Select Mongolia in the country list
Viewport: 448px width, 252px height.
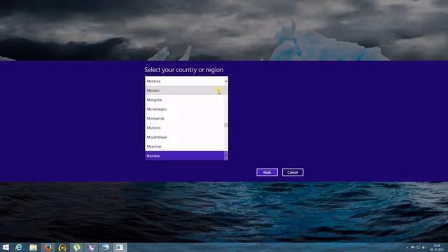pos(185,99)
